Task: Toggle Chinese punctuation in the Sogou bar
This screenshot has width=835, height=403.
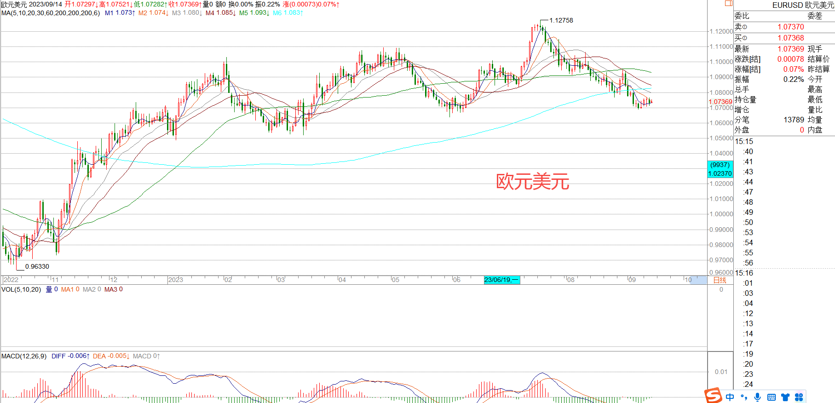Action: 744,397
